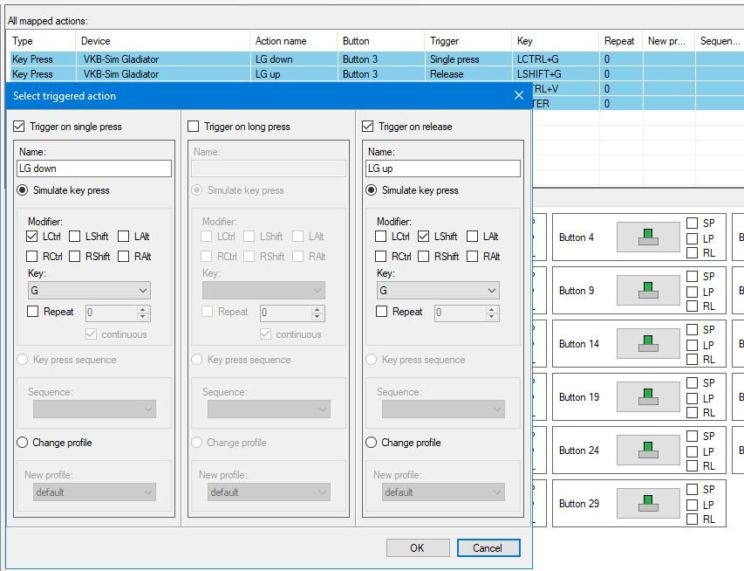Click the Button 19 joystick icon

tap(647, 396)
